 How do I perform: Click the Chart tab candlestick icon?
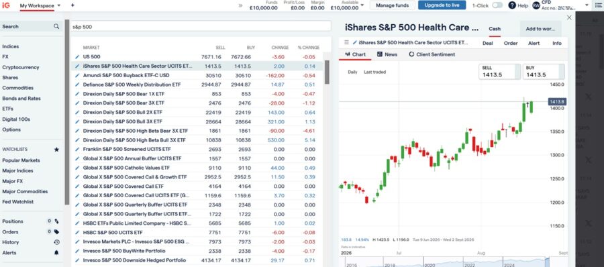click(348, 54)
